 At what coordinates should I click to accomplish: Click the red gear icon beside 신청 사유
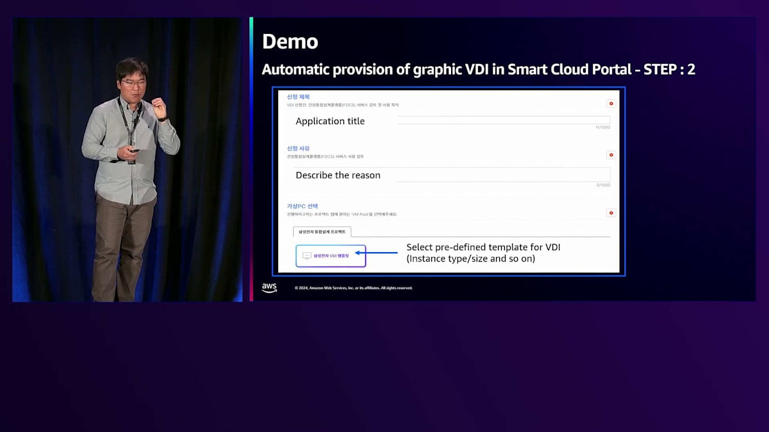(x=611, y=155)
